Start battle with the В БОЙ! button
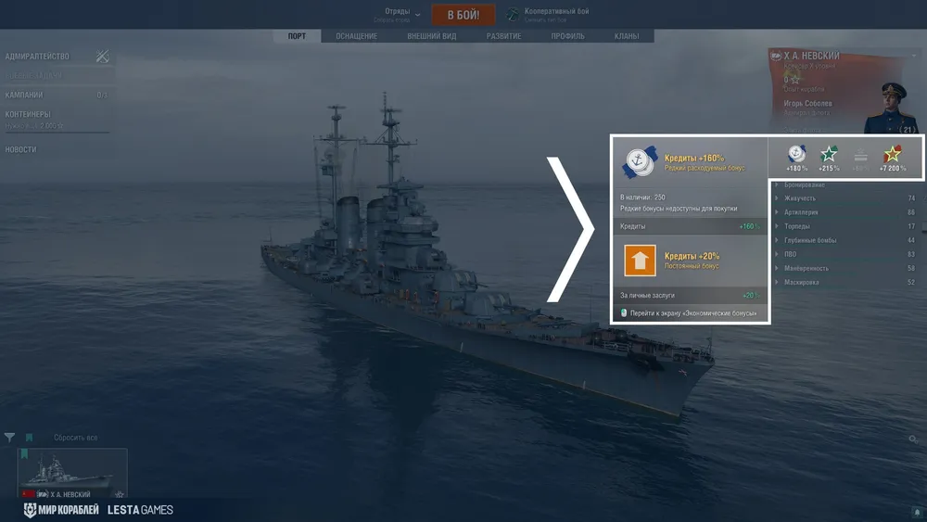 click(463, 15)
